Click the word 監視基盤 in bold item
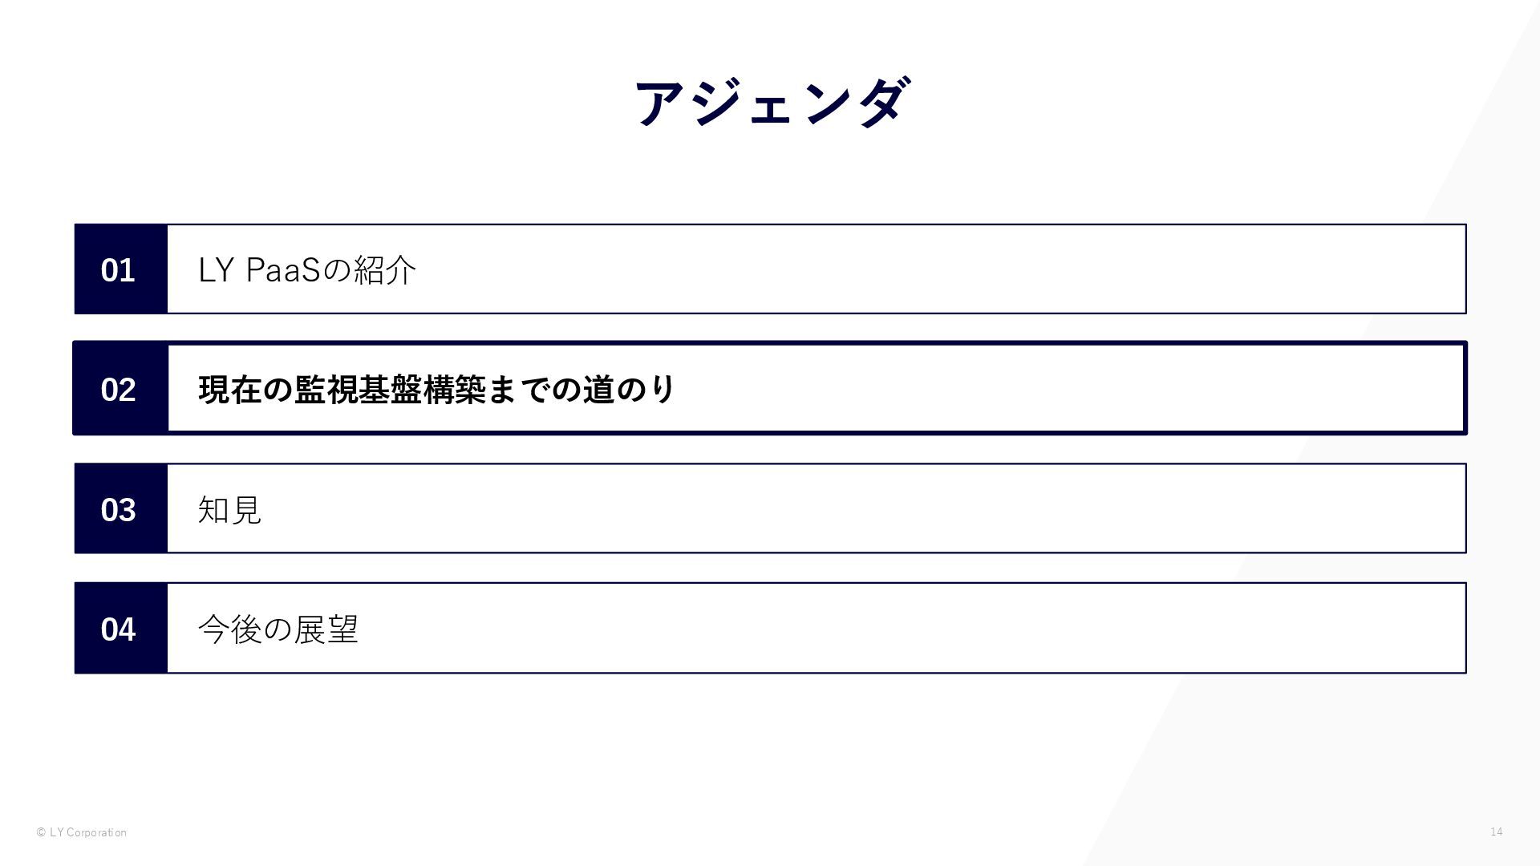Image resolution: width=1540 pixels, height=866 pixels. tap(358, 390)
